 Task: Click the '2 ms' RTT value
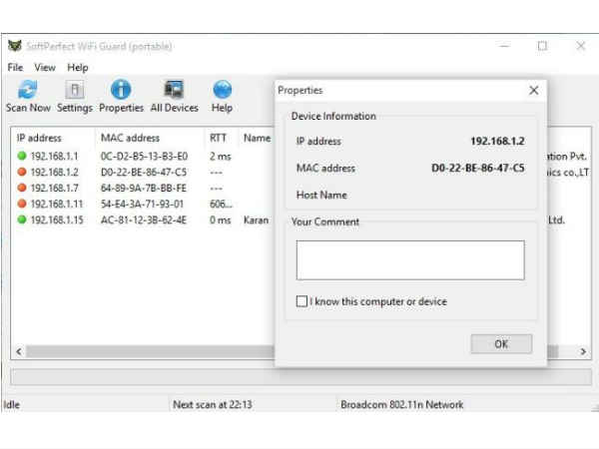(220, 157)
